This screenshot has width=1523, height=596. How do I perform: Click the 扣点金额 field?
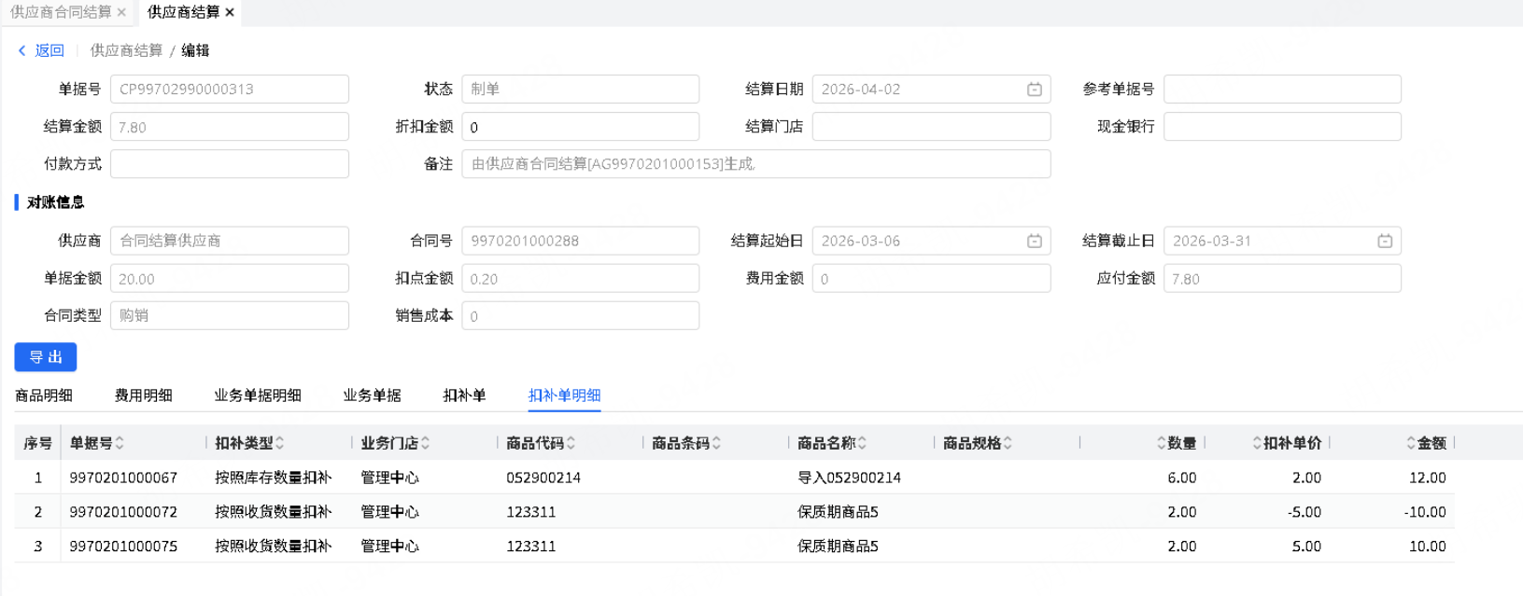(581, 278)
